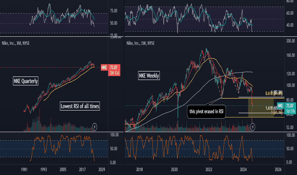Click the teal NKE 73.07 price label
This screenshot has height=175, width=297.
tap(286, 106)
